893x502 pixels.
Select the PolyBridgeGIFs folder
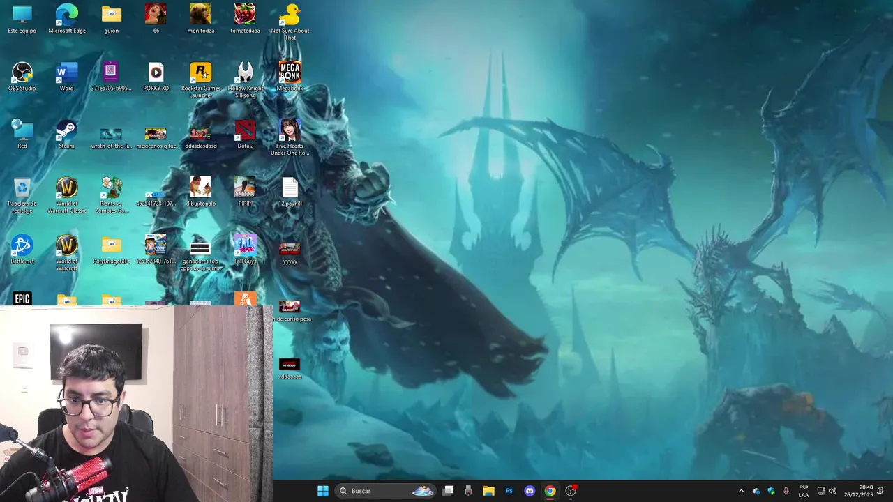tap(111, 250)
